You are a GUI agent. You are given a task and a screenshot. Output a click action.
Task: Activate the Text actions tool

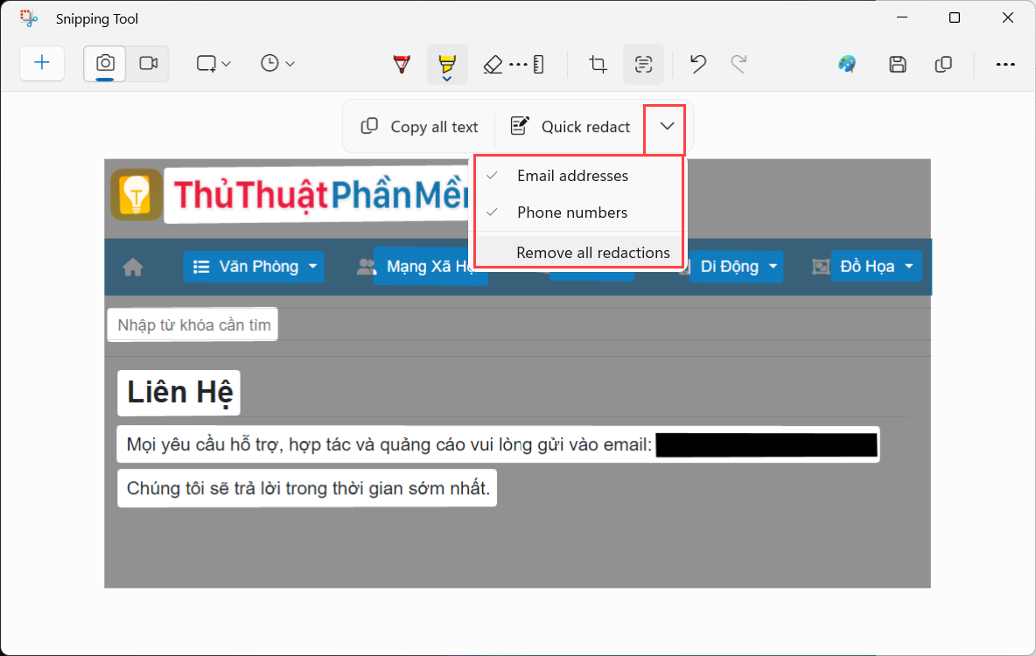644,64
